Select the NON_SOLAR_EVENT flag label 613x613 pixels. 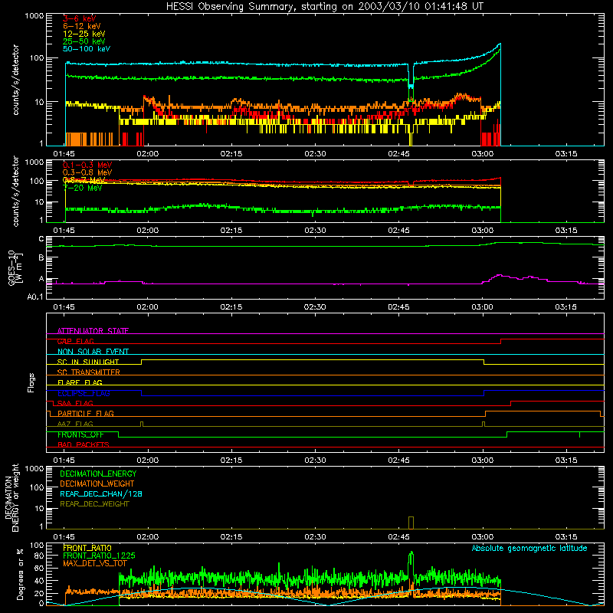tap(93, 352)
